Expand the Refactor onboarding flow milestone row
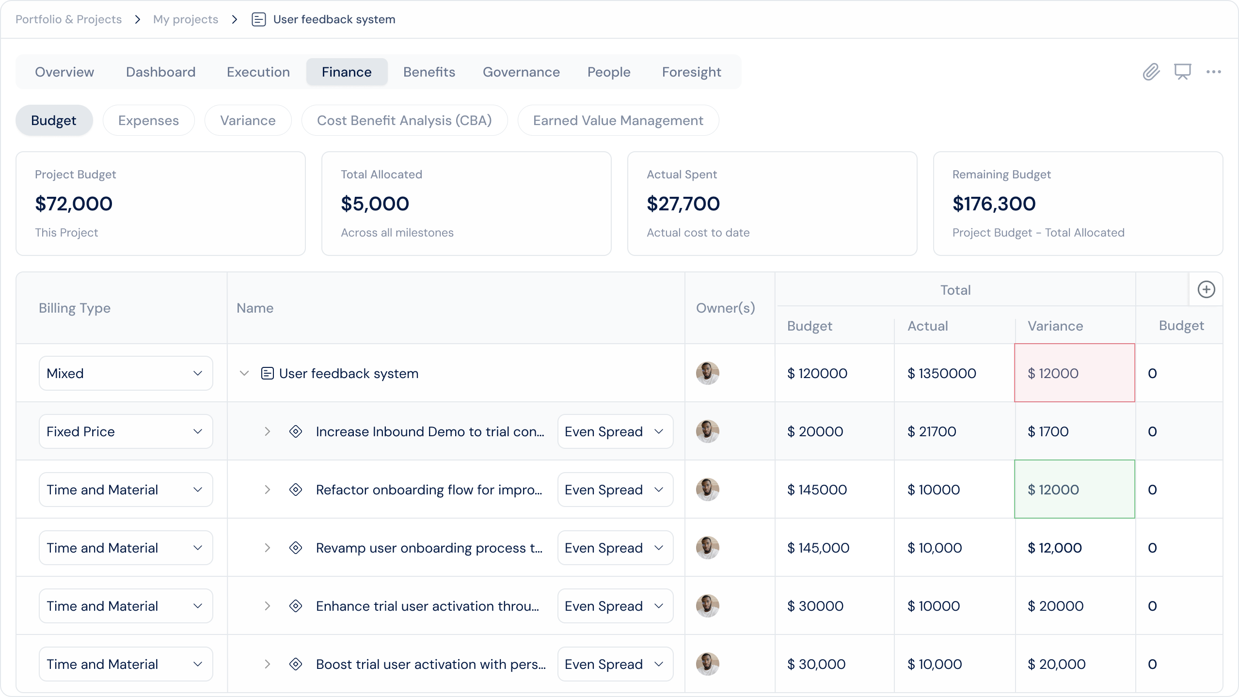Viewport: 1239px width, 697px height. coord(267,490)
